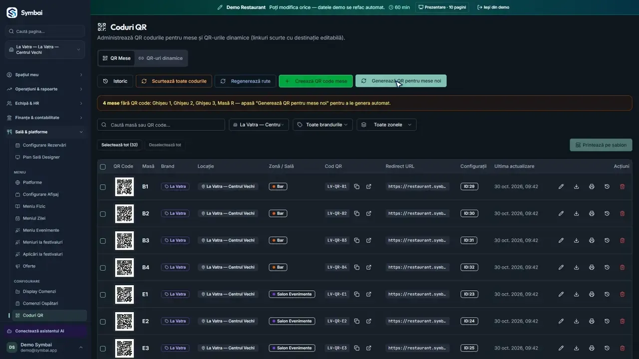Open Plan Sală Designer menu item
Viewport: 639px width, 359px height.
[41, 157]
